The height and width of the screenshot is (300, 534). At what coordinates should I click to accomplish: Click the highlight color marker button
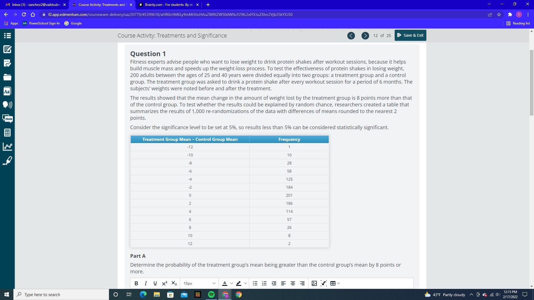coord(239,283)
